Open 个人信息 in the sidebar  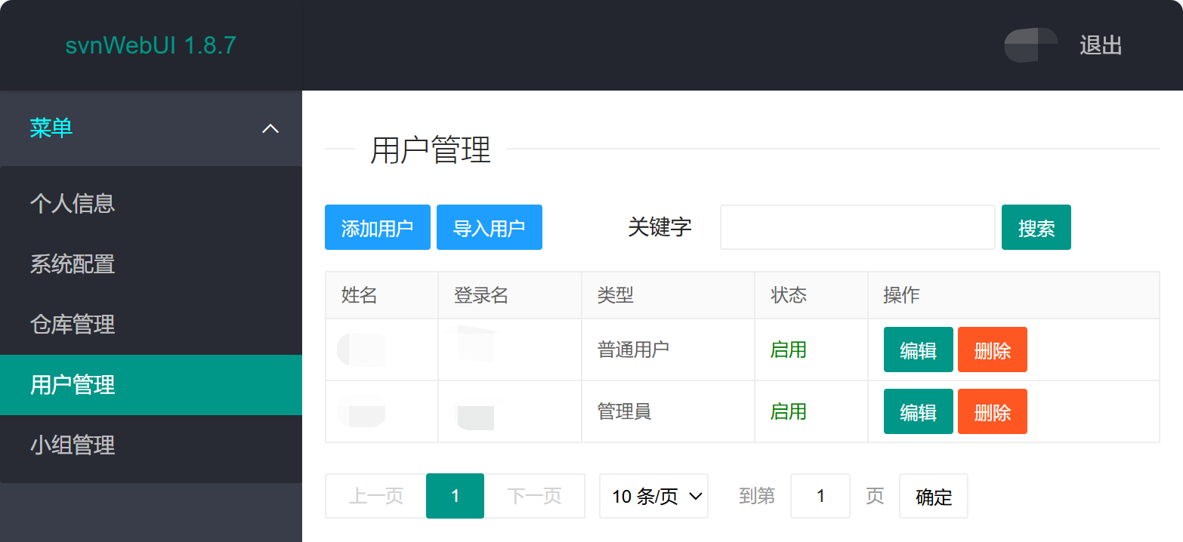pyautogui.click(x=73, y=204)
